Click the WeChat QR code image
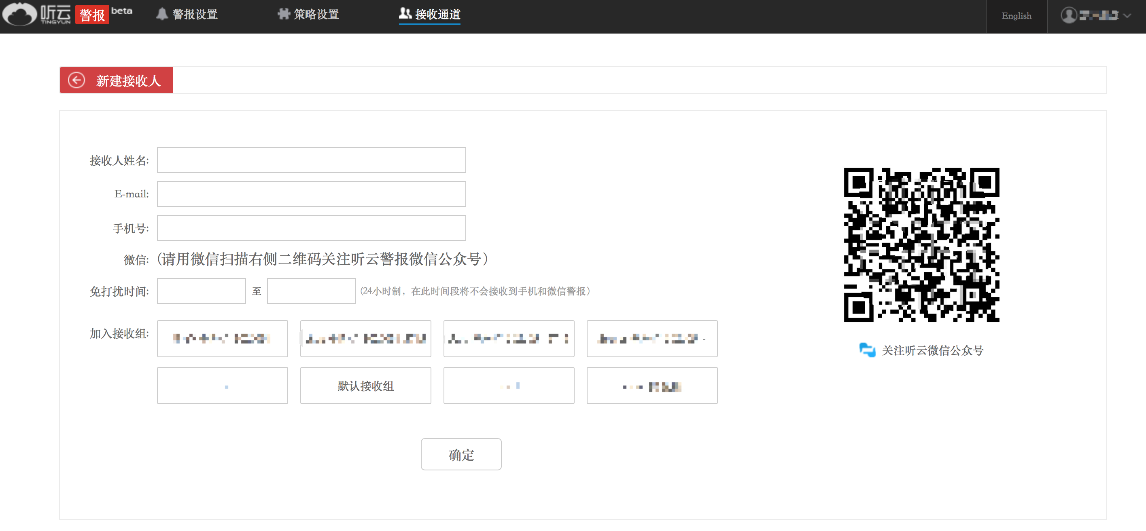The height and width of the screenshot is (531, 1146). pyautogui.click(x=921, y=245)
